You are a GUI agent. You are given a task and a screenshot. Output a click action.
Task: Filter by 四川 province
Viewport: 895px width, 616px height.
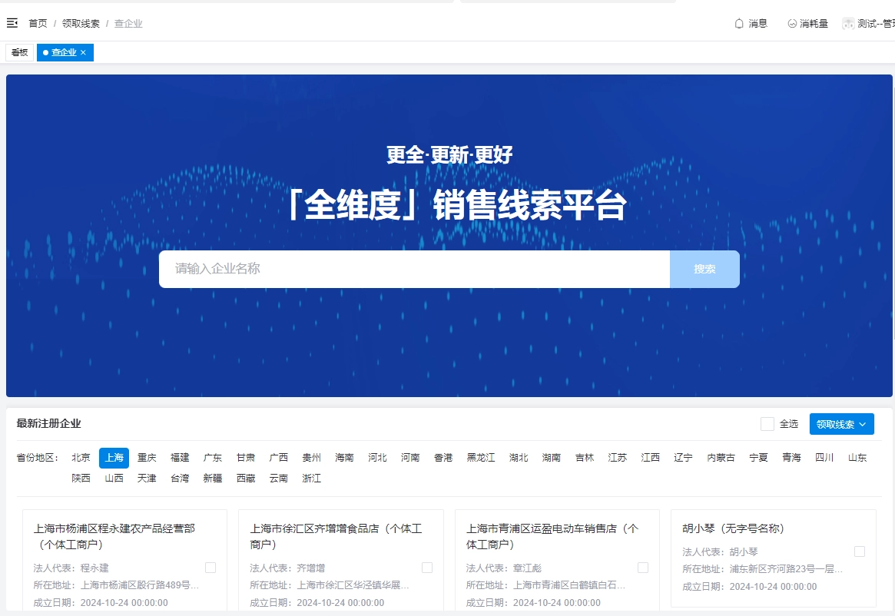[x=824, y=458]
